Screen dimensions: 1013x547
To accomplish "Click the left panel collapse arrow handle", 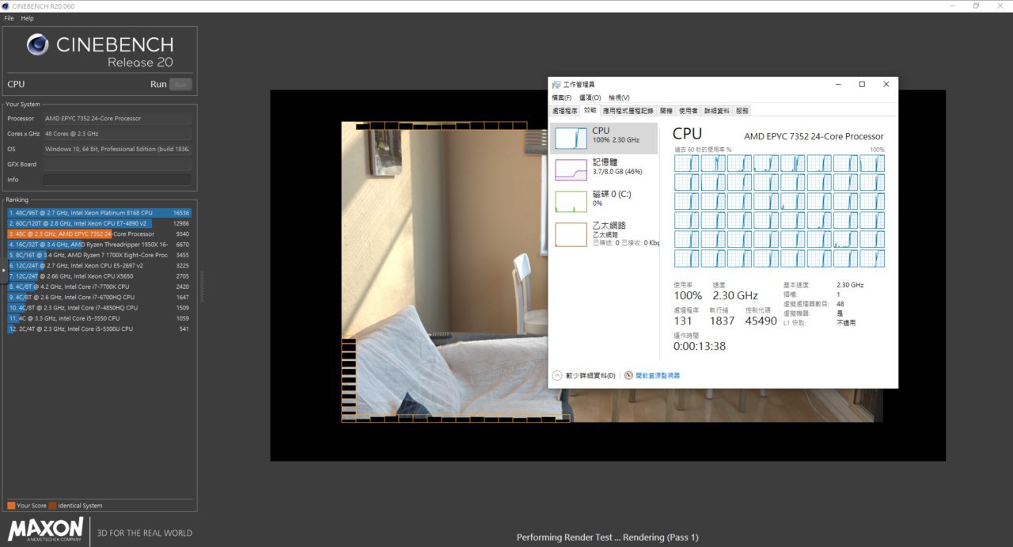I will tap(2, 270).
